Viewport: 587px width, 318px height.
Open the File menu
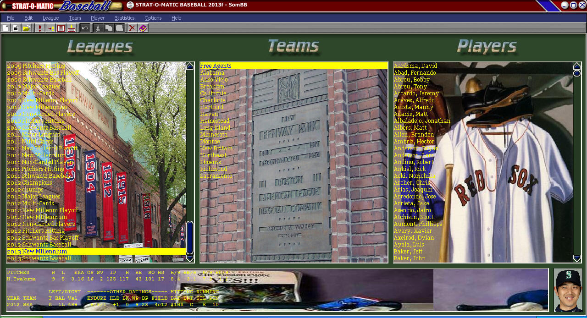(x=11, y=18)
